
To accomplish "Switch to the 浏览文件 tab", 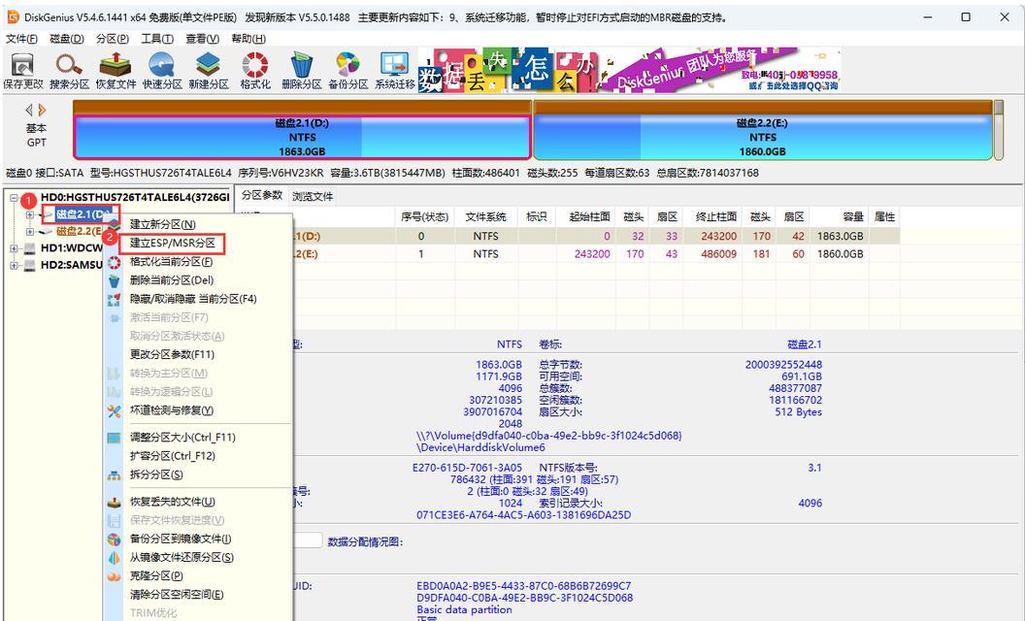I will pos(313,196).
